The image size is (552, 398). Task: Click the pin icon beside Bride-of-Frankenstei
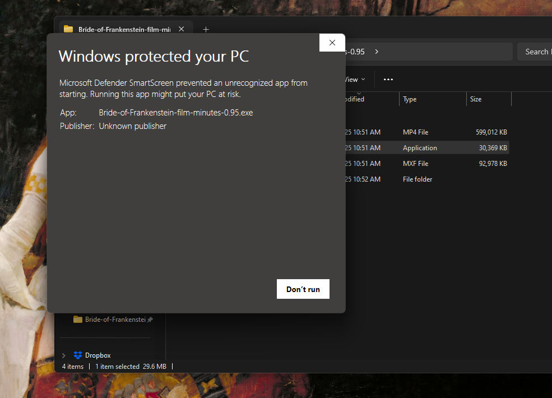coord(150,320)
